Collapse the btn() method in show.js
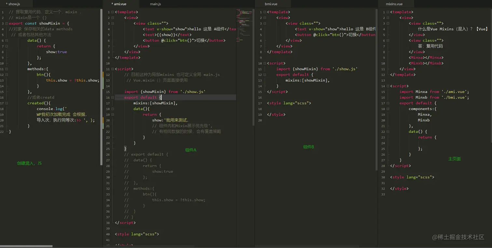 (7, 75)
